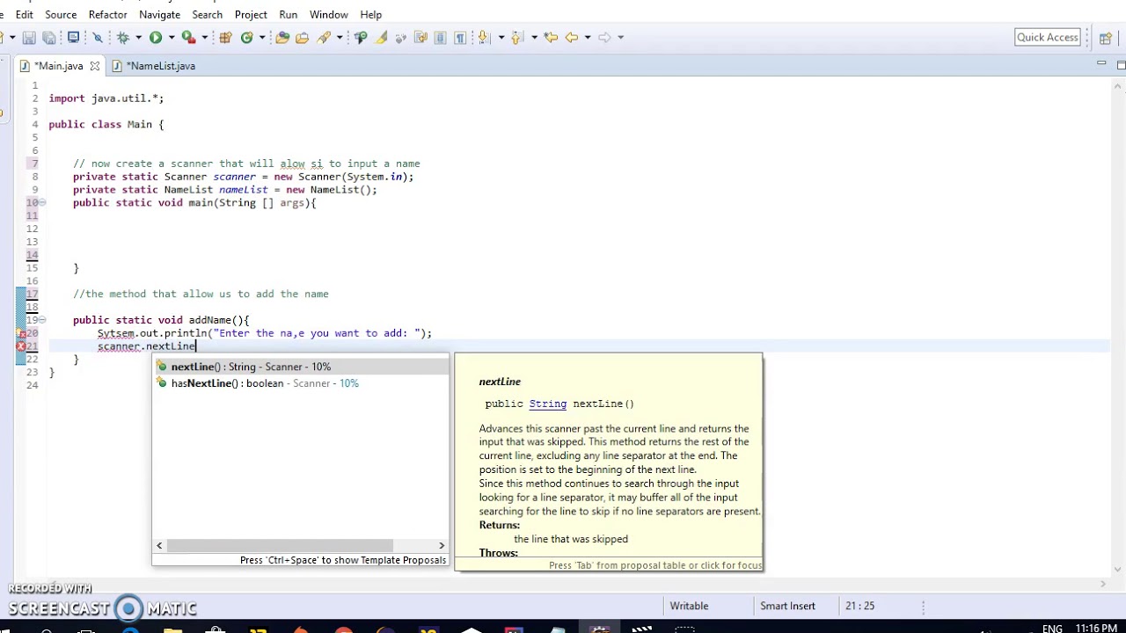This screenshot has width=1126, height=633.
Task: Click the Open Type folder icon
Action: point(282,37)
